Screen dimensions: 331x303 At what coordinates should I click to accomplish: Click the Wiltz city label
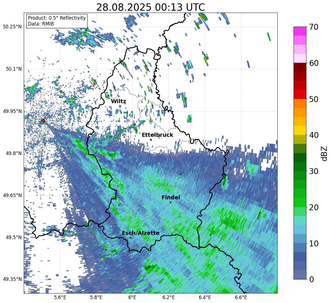[x=119, y=101]
